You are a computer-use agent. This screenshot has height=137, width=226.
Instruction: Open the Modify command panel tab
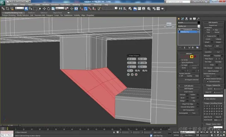coord(183,19)
